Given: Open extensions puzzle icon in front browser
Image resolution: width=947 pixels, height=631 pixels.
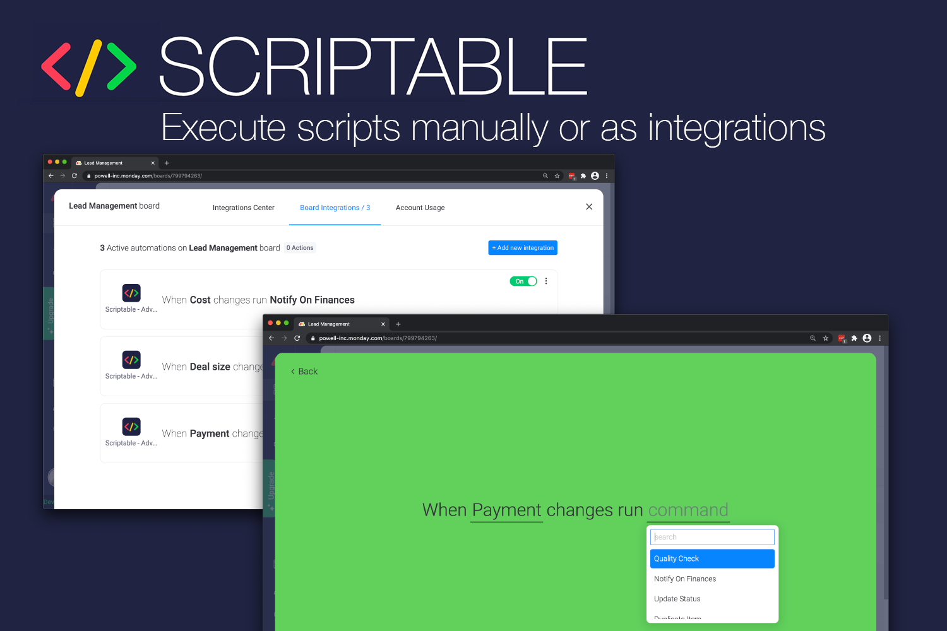Looking at the screenshot, I should (854, 338).
